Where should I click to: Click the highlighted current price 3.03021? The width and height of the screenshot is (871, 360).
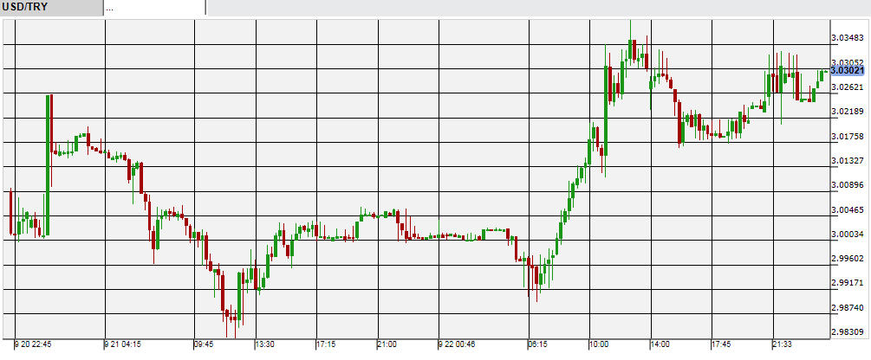848,69
